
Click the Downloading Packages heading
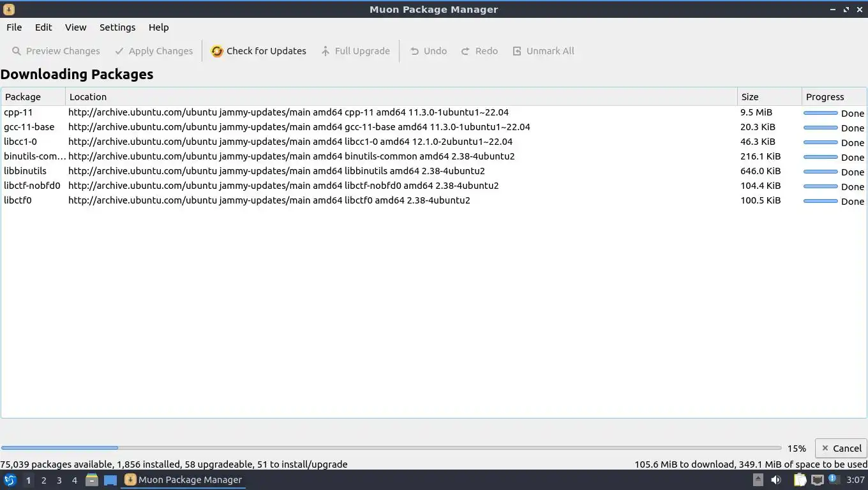coord(77,74)
